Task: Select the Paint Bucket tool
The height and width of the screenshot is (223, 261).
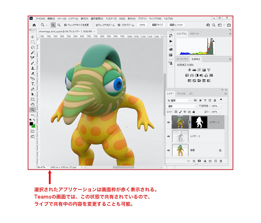Action: pyautogui.click(x=32, y=79)
